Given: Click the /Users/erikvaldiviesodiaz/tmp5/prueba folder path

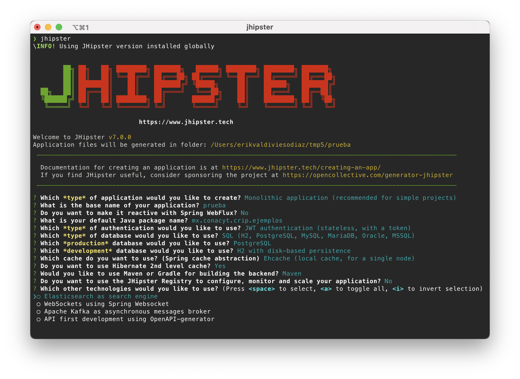Looking at the screenshot, I should point(281,145).
